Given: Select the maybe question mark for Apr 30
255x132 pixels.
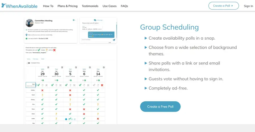Looking at the screenshot, I should tap(56, 85).
